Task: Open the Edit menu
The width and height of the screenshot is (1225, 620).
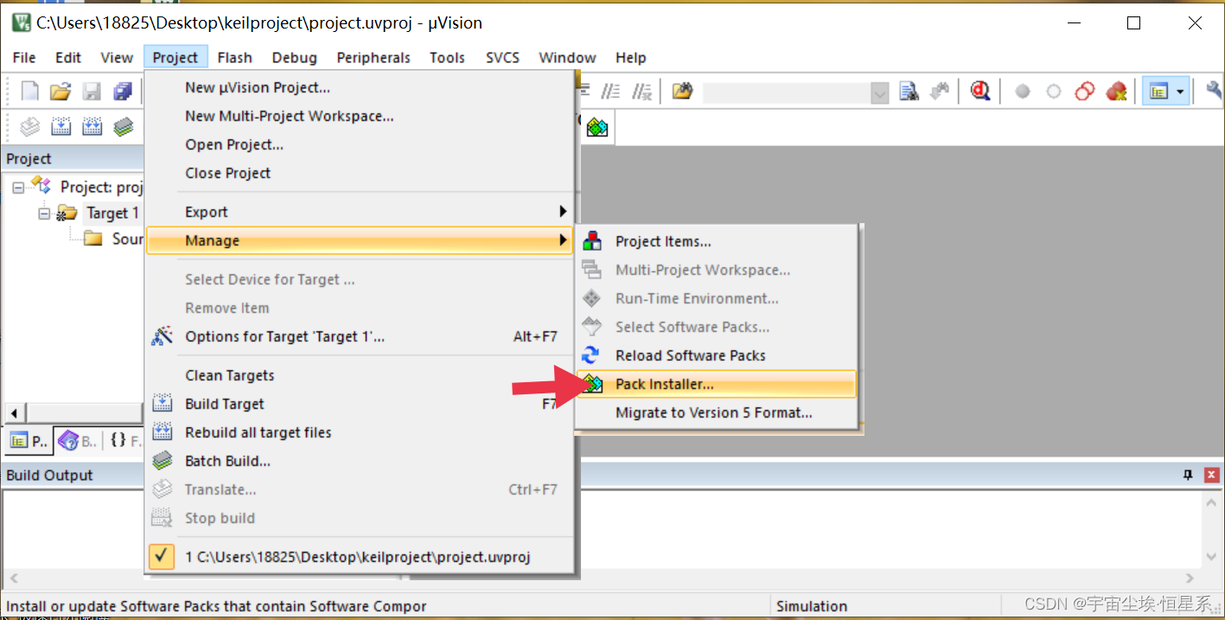Action: pos(68,58)
